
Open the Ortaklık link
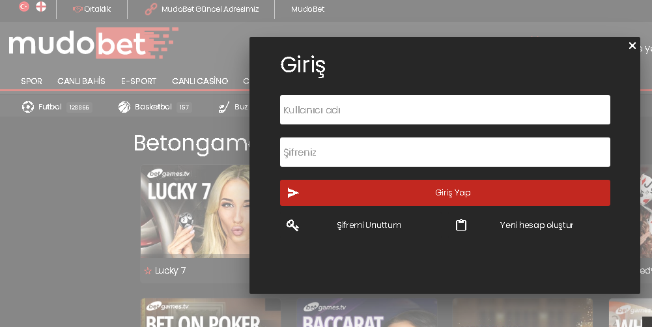pos(97,9)
